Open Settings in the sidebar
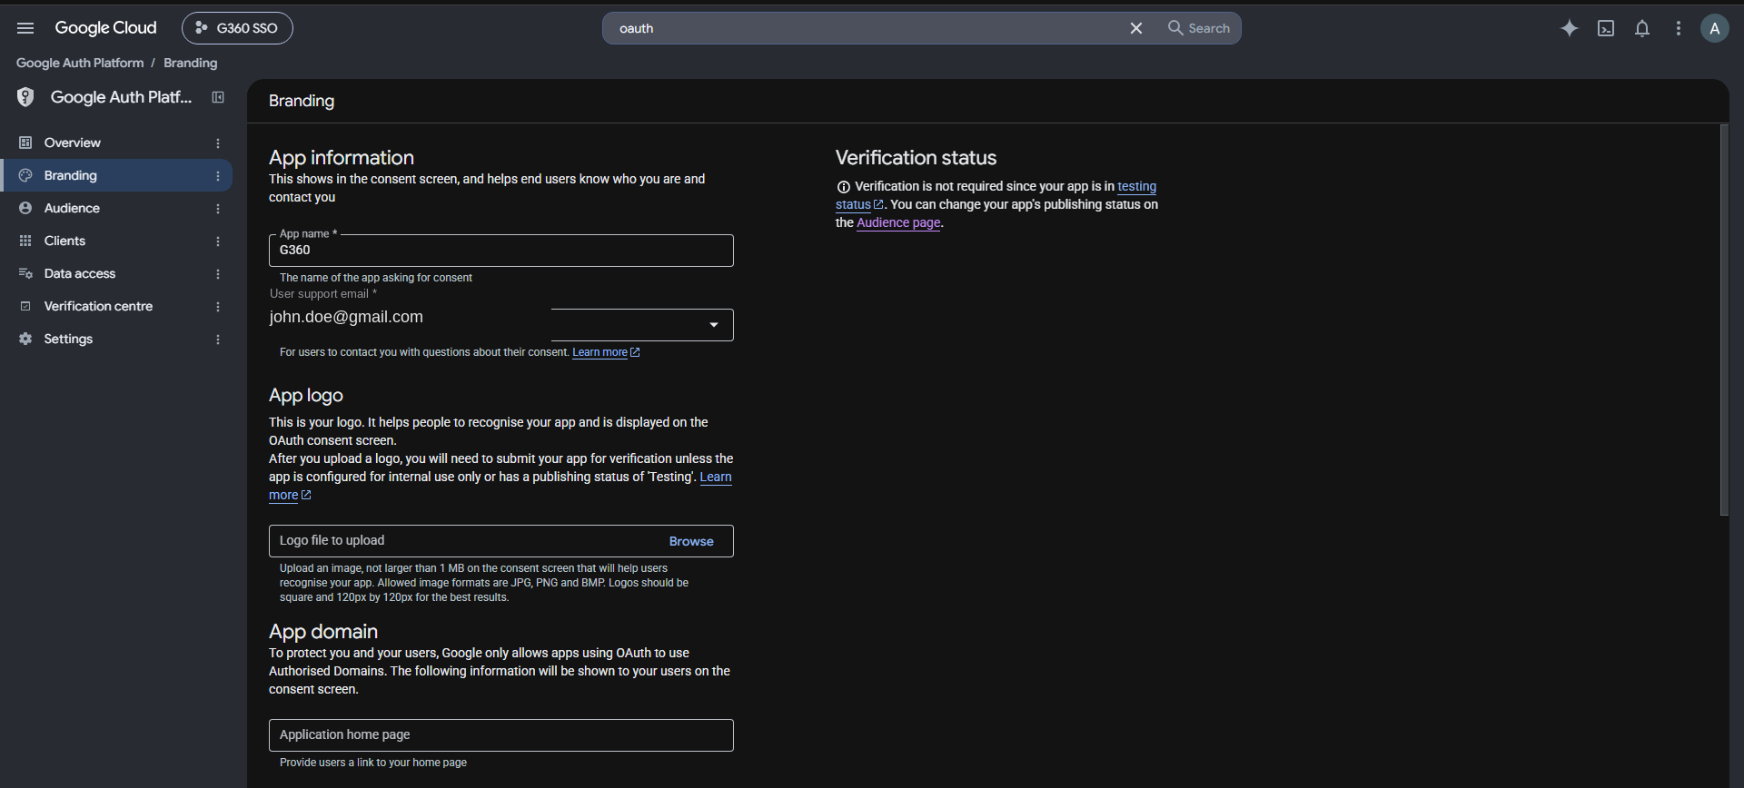 (x=117, y=339)
